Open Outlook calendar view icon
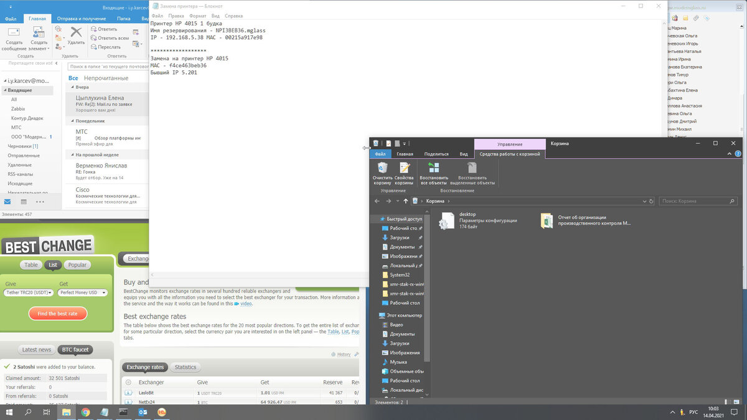The height and width of the screenshot is (420, 747). click(24, 202)
